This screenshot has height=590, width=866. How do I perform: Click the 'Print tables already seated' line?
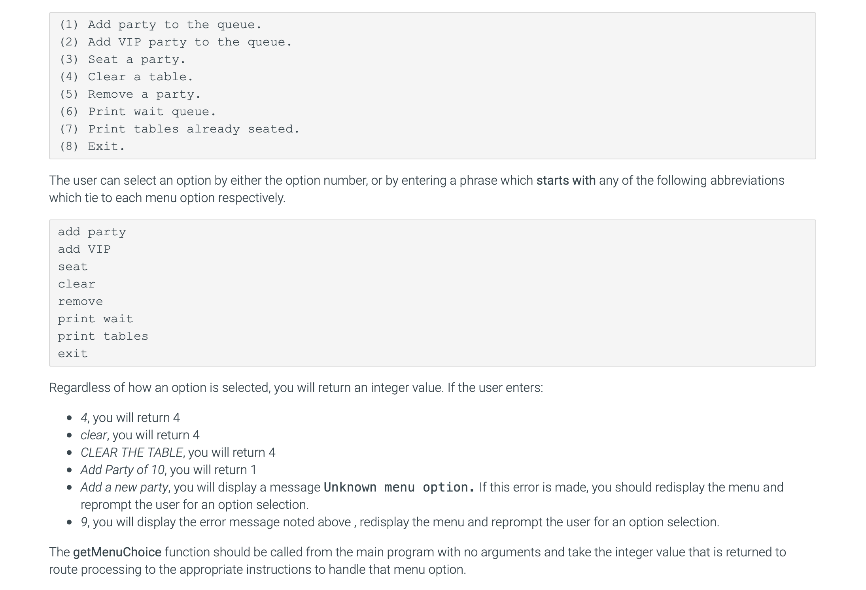[x=179, y=129]
